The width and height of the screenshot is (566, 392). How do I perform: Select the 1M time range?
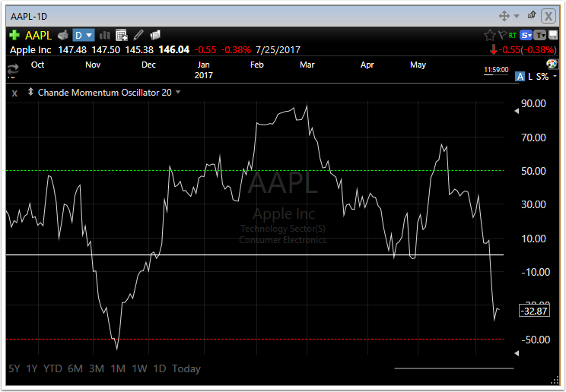[x=118, y=368]
